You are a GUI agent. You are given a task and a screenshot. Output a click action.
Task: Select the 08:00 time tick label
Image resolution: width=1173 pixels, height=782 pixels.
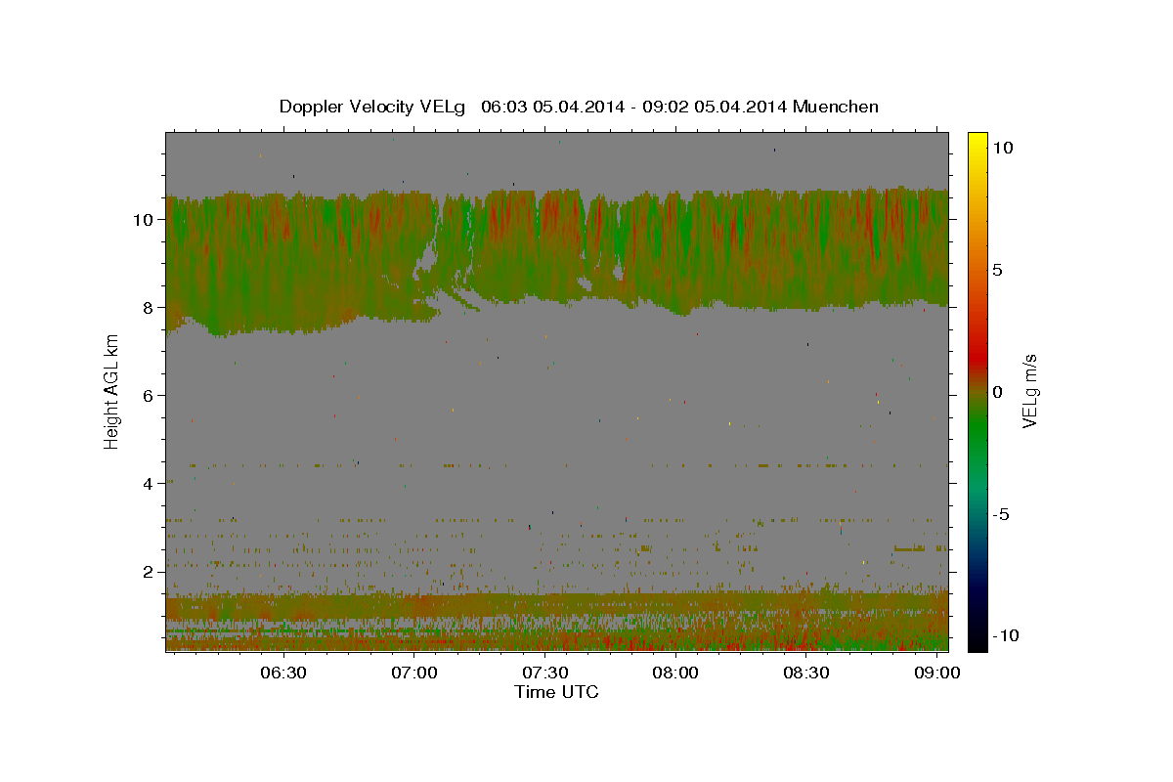[x=676, y=673]
